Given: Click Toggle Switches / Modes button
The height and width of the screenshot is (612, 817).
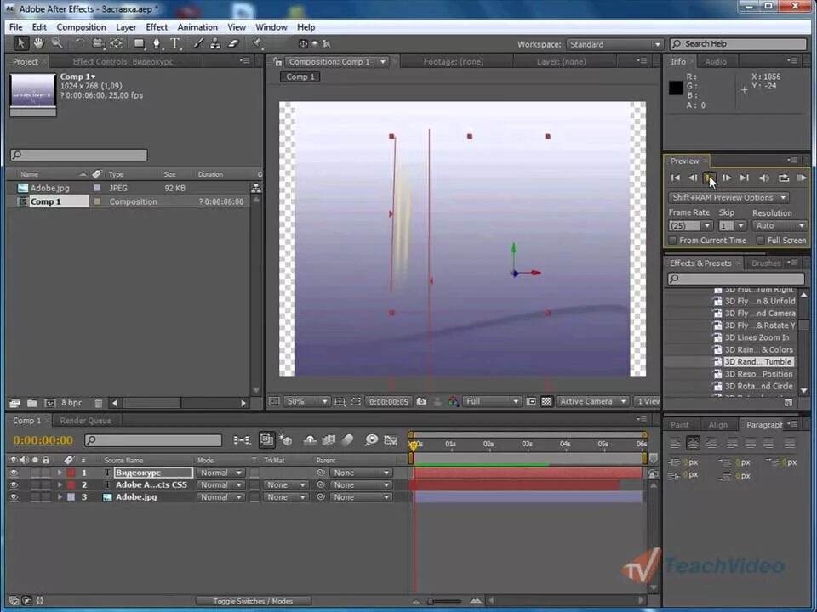Looking at the screenshot, I should click(254, 601).
